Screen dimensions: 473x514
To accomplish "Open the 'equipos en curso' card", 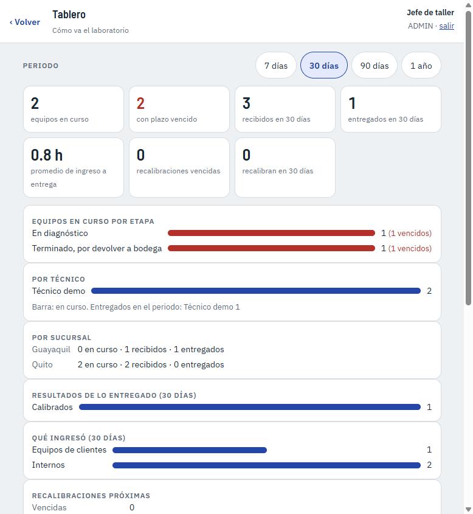I will click(74, 109).
